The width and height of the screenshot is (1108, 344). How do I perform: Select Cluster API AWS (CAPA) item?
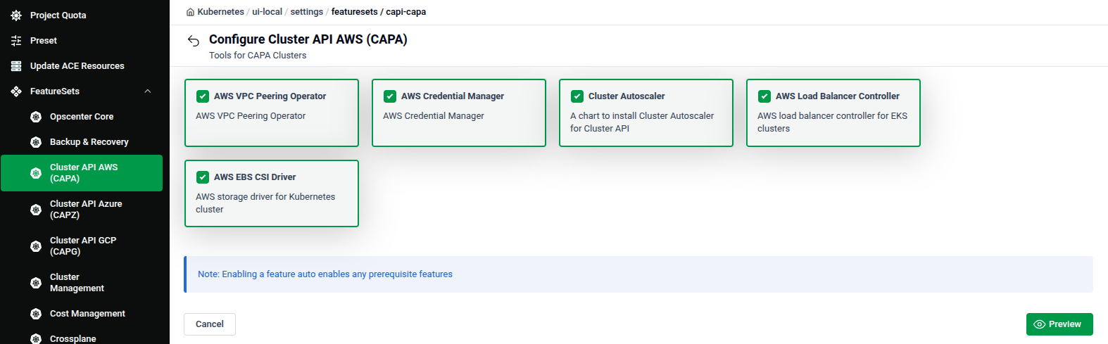point(82,172)
